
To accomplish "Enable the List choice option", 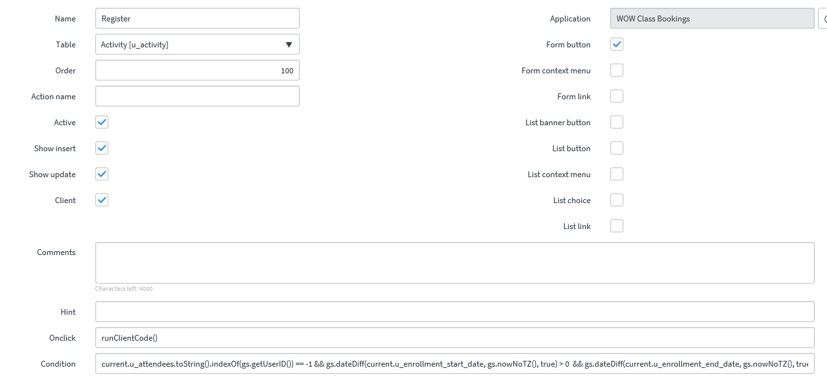I will pyautogui.click(x=616, y=200).
